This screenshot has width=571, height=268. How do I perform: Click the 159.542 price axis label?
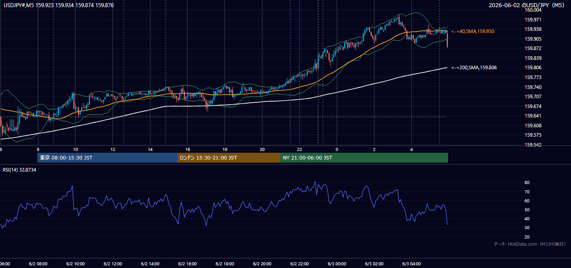click(533, 145)
